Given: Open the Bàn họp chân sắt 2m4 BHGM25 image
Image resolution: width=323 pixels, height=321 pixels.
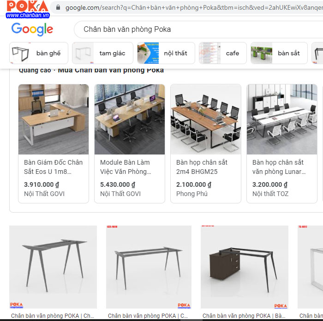Looking at the screenshot, I should (206, 119).
